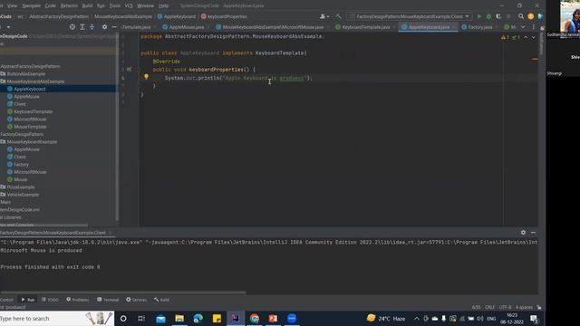This screenshot has height=326, width=580.
Task: Collapse all in Project panel
Action: tap(92, 27)
